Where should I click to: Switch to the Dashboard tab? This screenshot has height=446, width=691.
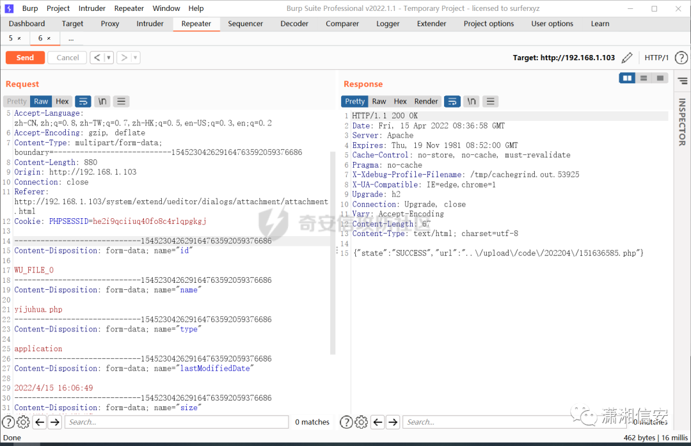click(27, 24)
